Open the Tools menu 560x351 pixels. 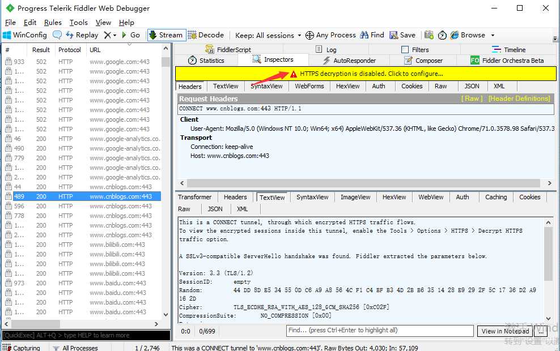coord(79,23)
